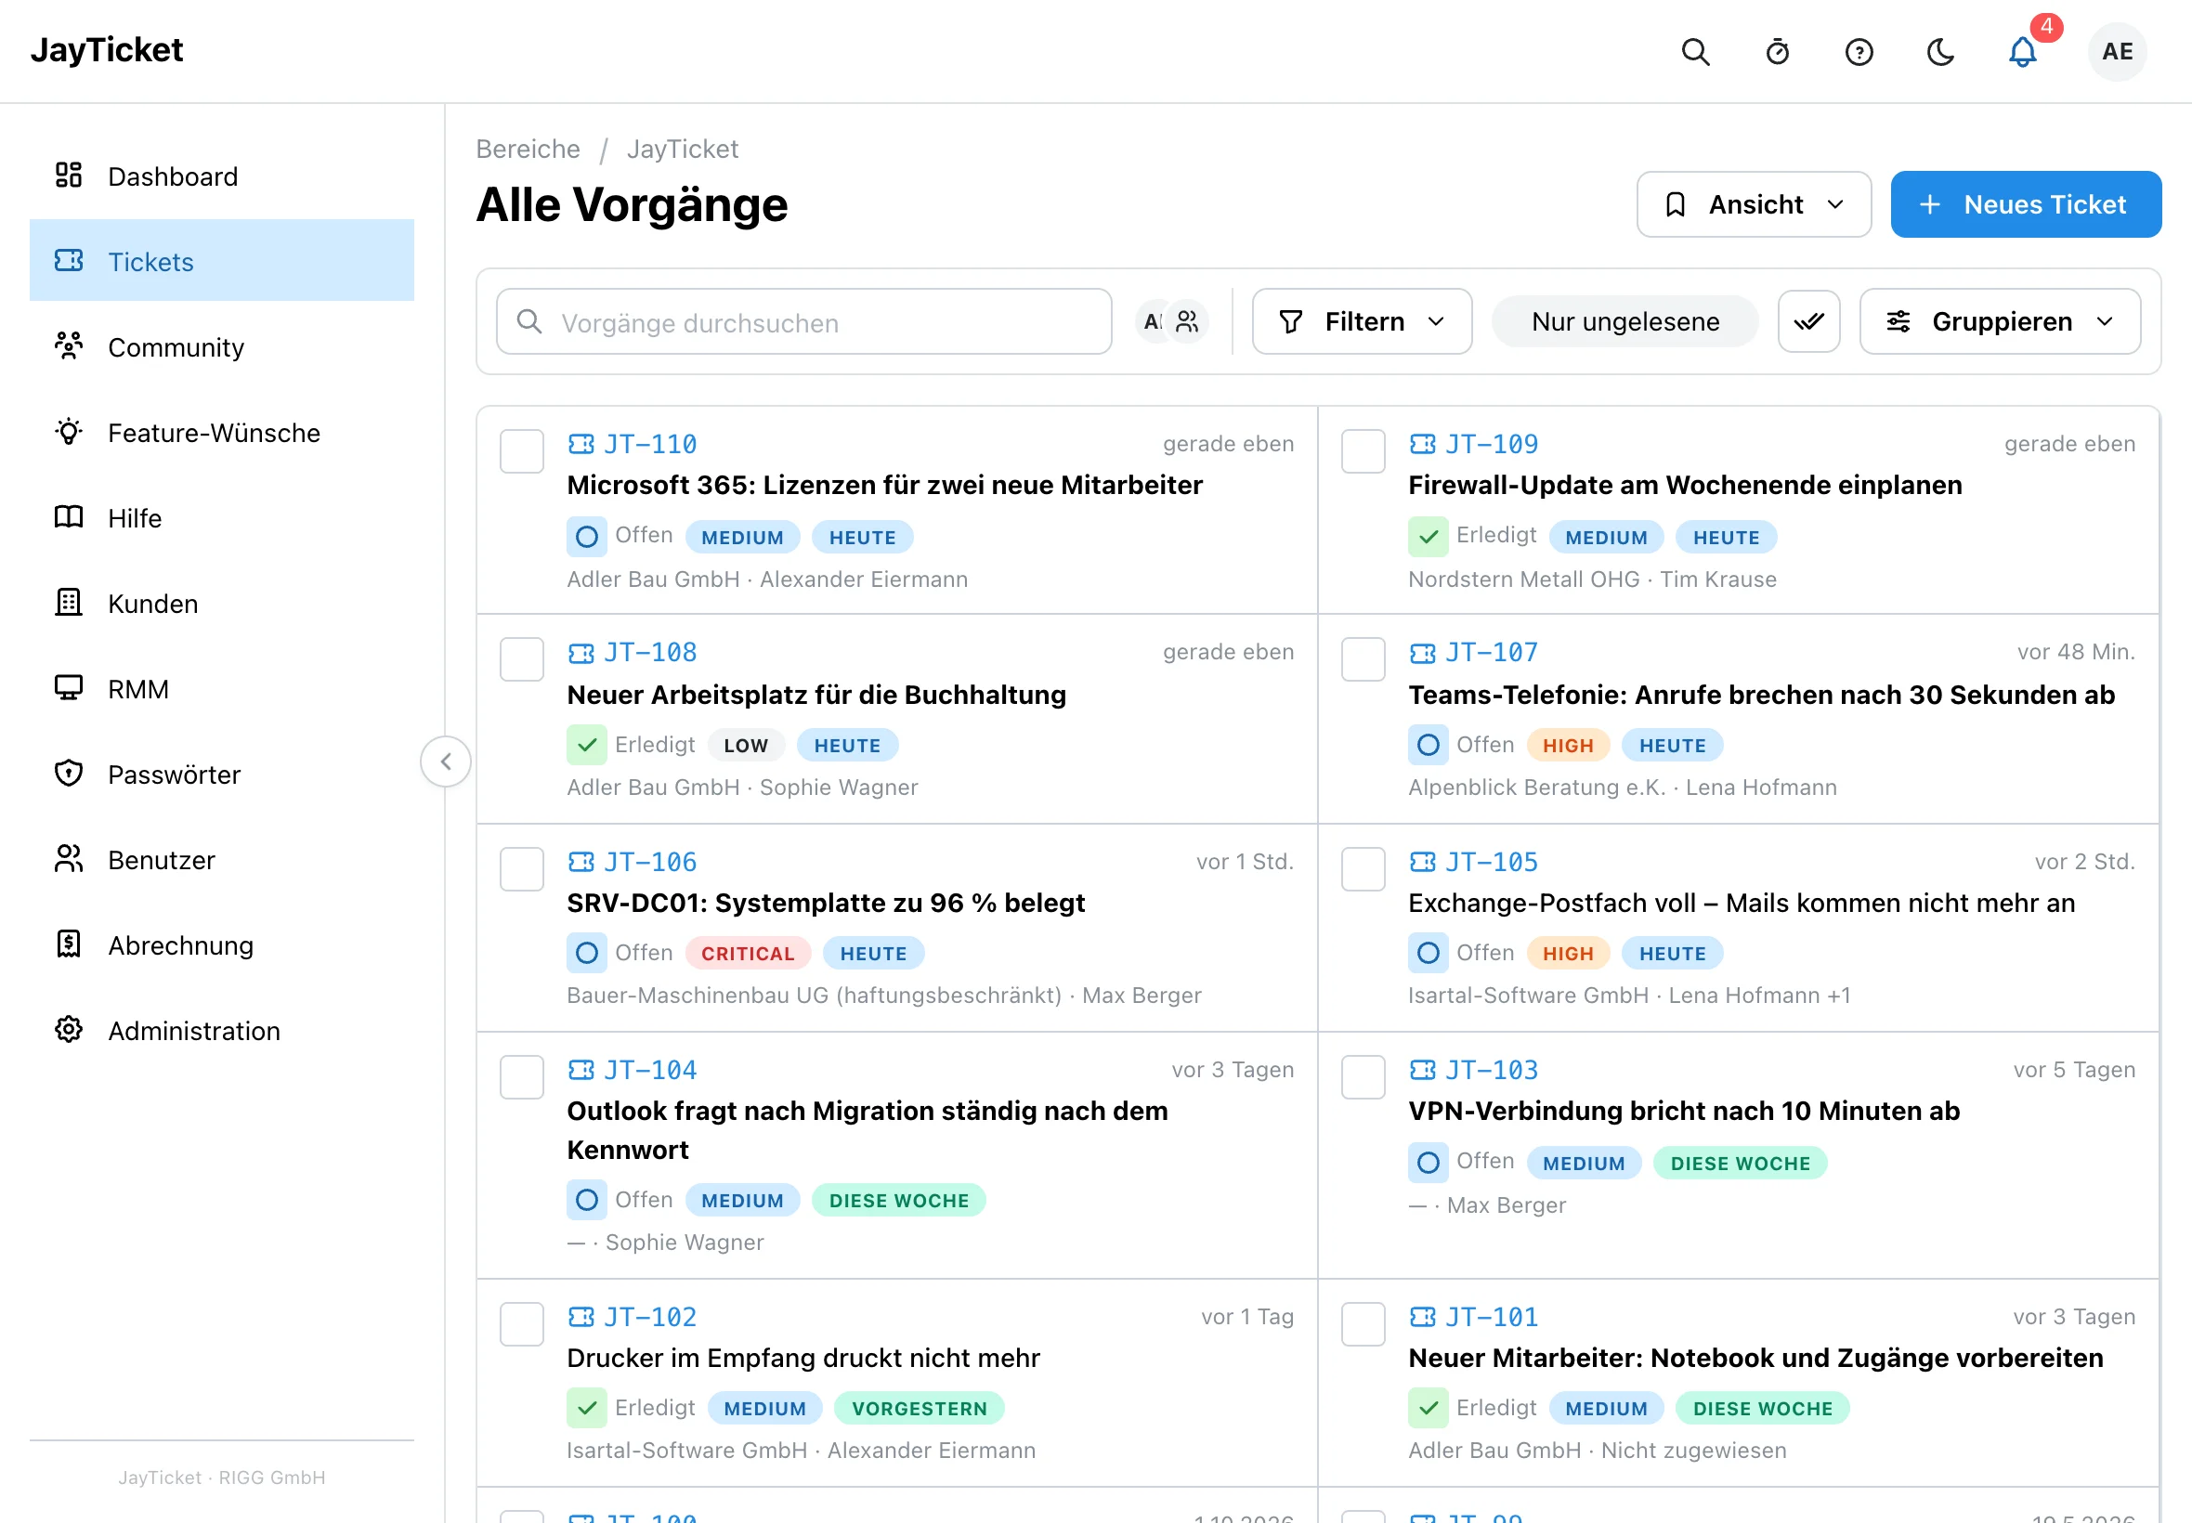Open Abrechnung in the sidebar
Viewport: 2192px width, 1523px height.
pyautogui.click(x=221, y=944)
